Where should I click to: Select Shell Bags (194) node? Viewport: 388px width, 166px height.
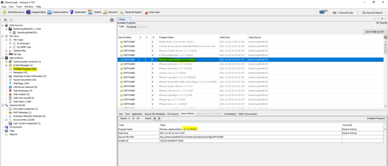[x=21, y=83]
